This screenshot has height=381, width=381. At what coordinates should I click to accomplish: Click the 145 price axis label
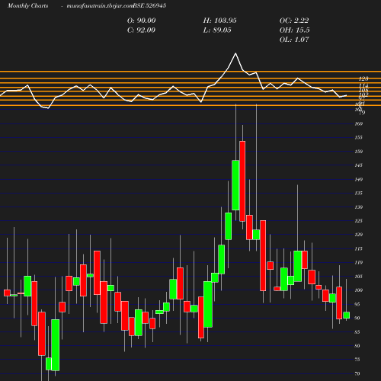click(x=359, y=165)
